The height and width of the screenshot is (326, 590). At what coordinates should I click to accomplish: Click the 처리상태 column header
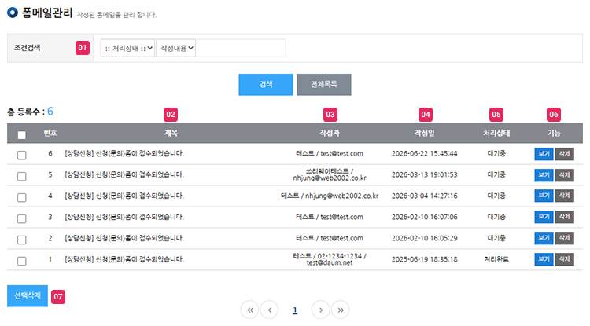(x=496, y=133)
